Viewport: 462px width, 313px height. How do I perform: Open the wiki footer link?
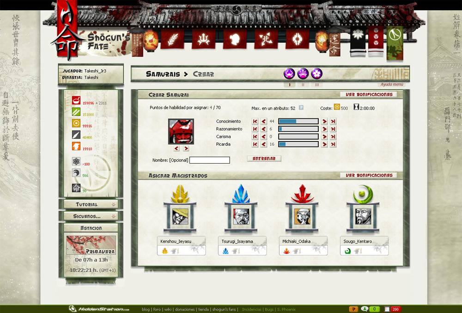[x=168, y=309]
